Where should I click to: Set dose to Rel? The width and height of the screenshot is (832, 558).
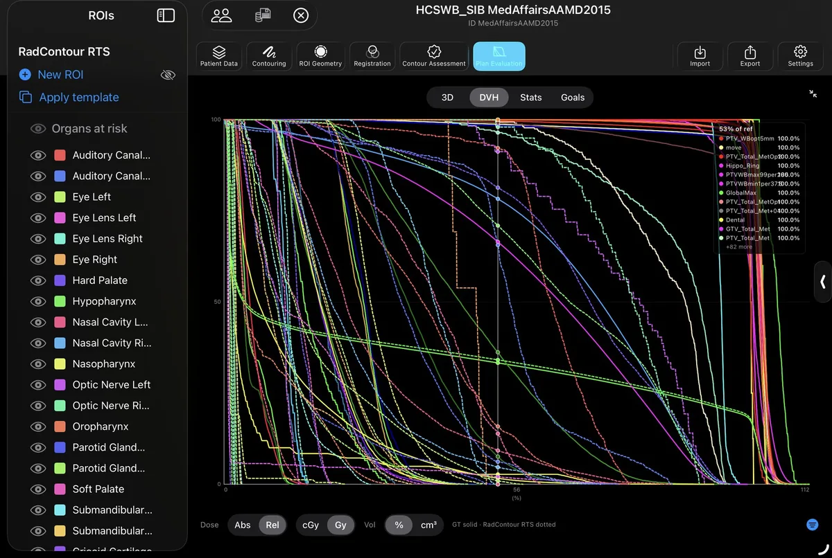(x=272, y=525)
